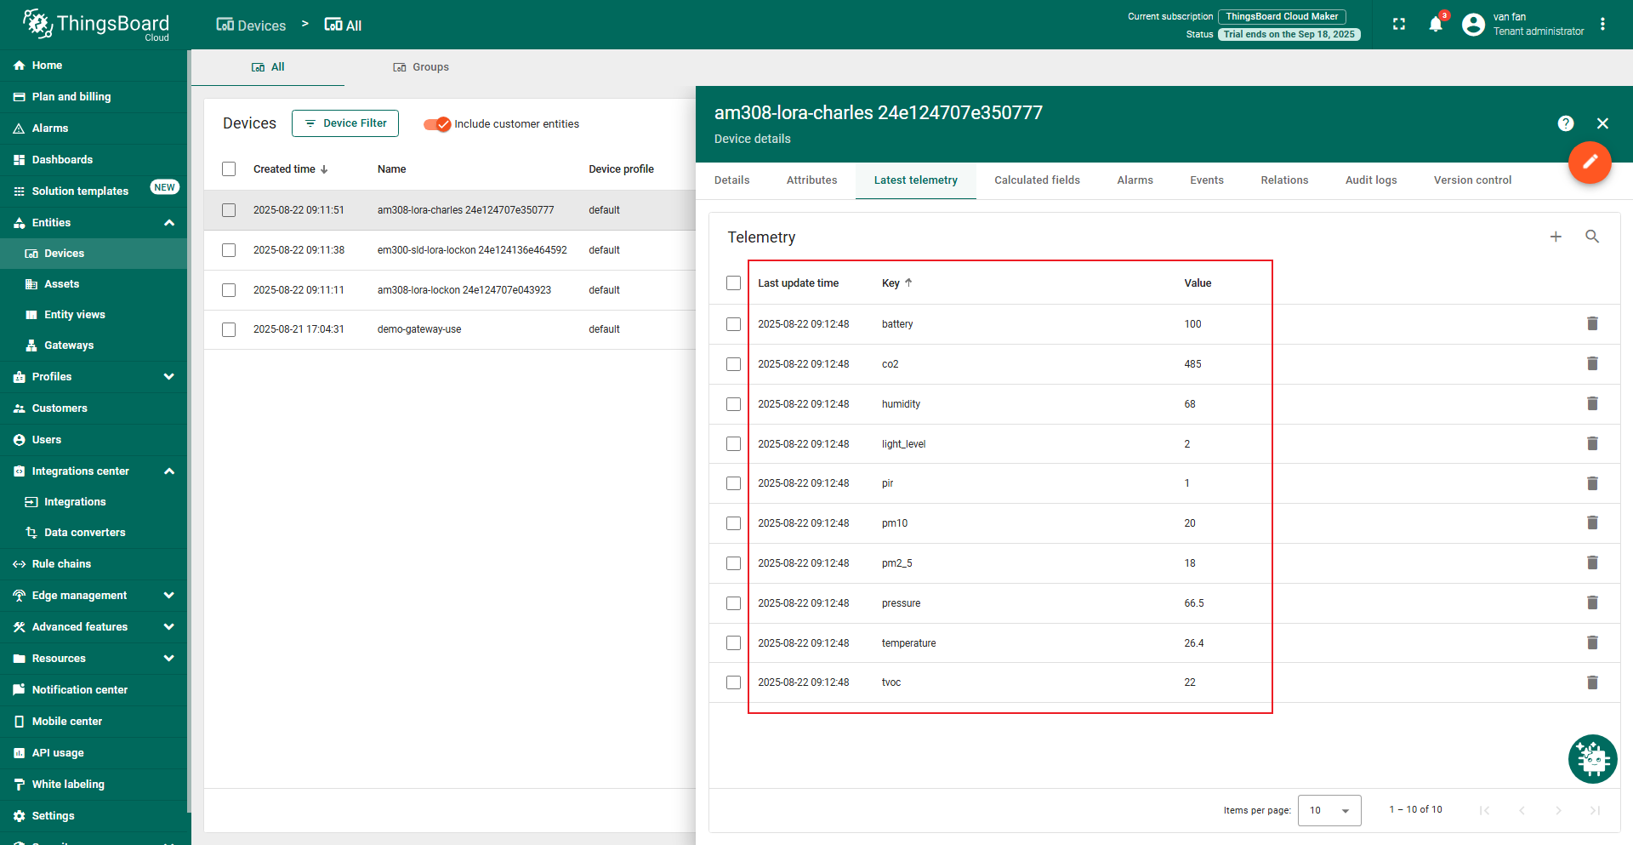The image size is (1633, 845).
Task: Check the am308-lora-charles device row
Action: [x=229, y=210]
